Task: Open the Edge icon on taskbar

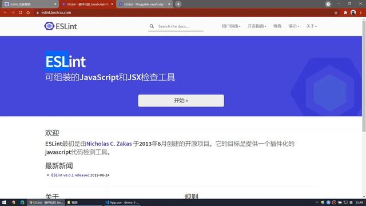Action: tap(22, 202)
